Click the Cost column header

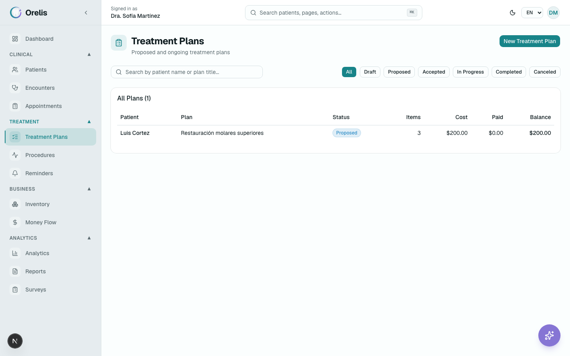[x=462, y=117]
